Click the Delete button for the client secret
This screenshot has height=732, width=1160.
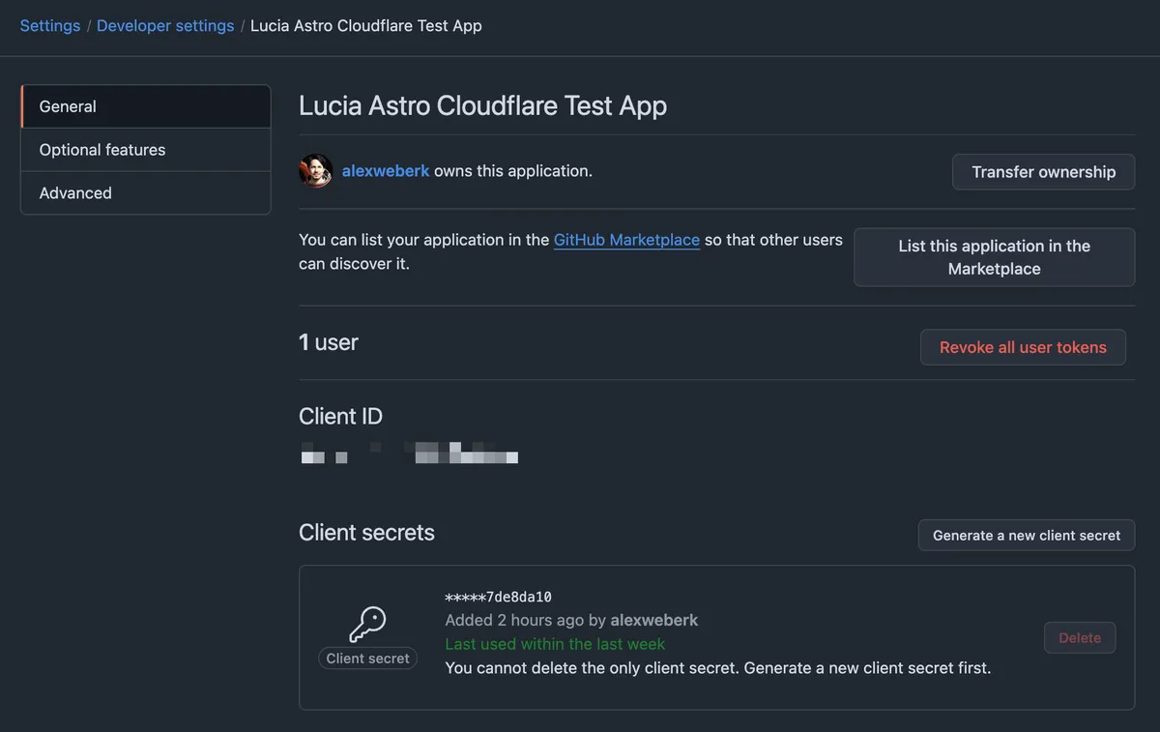(1080, 637)
